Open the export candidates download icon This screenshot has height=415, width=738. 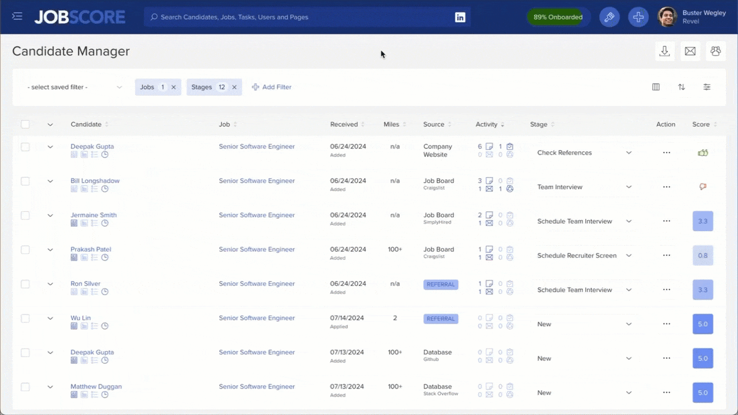[665, 51]
